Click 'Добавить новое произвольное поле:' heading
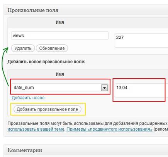This screenshot has width=168, height=157. (46, 62)
